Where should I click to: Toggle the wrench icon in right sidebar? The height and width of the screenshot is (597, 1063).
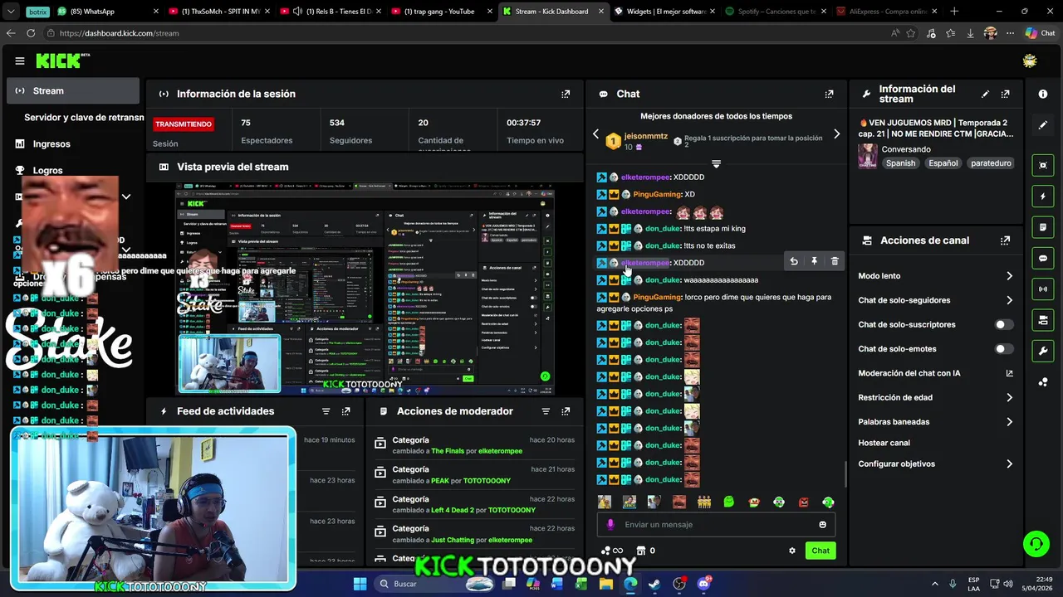tap(1043, 351)
